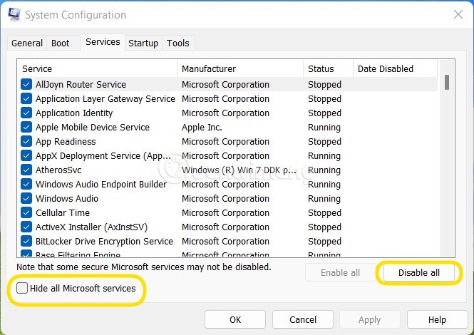Open Help for System Configuration
This screenshot has width=474, height=335.
(437, 320)
